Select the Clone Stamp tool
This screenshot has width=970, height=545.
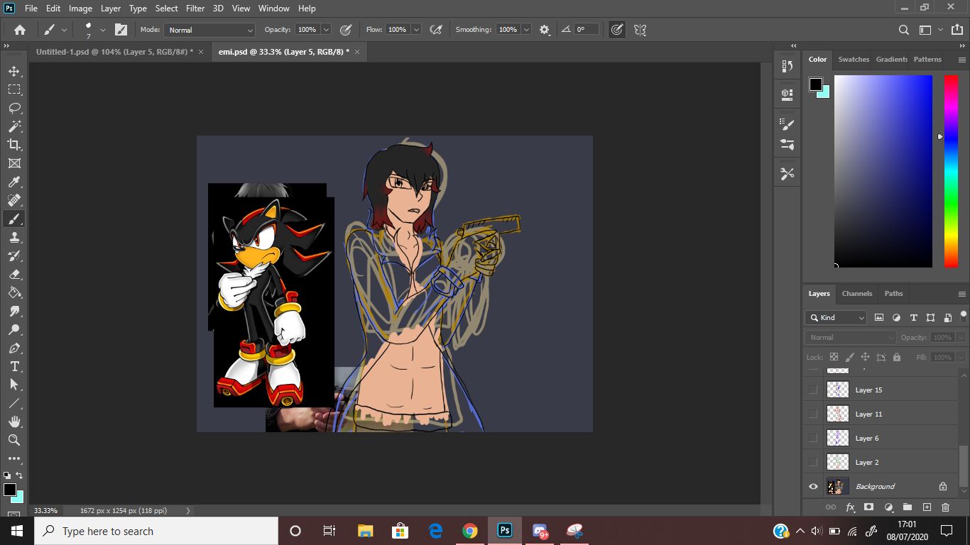[x=13, y=237]
